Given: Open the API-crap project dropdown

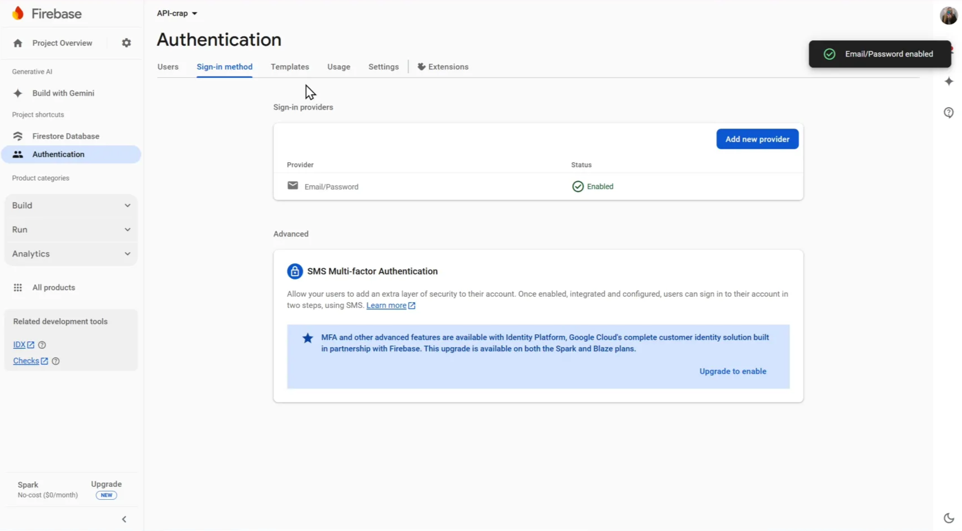Looking at the screenshot, I should pos(177,13).
